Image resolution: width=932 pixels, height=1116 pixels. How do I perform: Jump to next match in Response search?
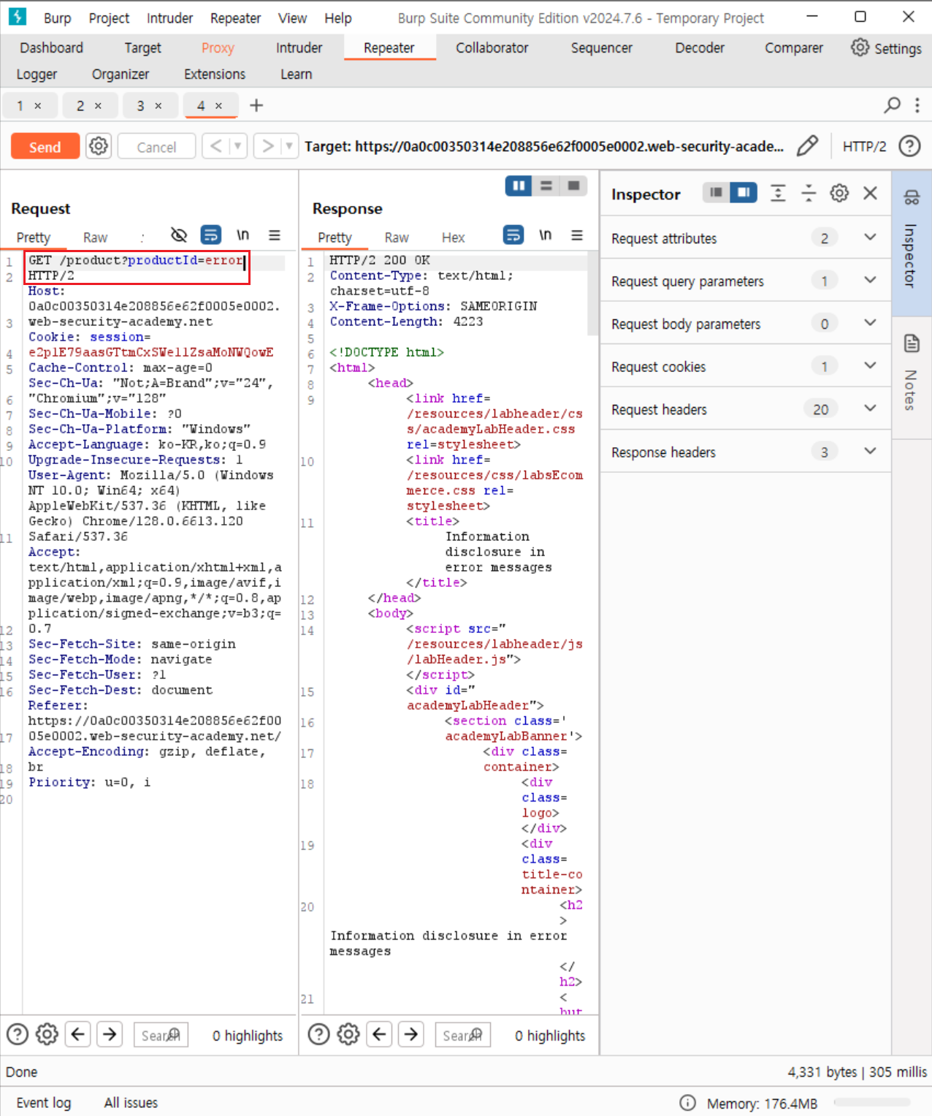pos(411,1034)
